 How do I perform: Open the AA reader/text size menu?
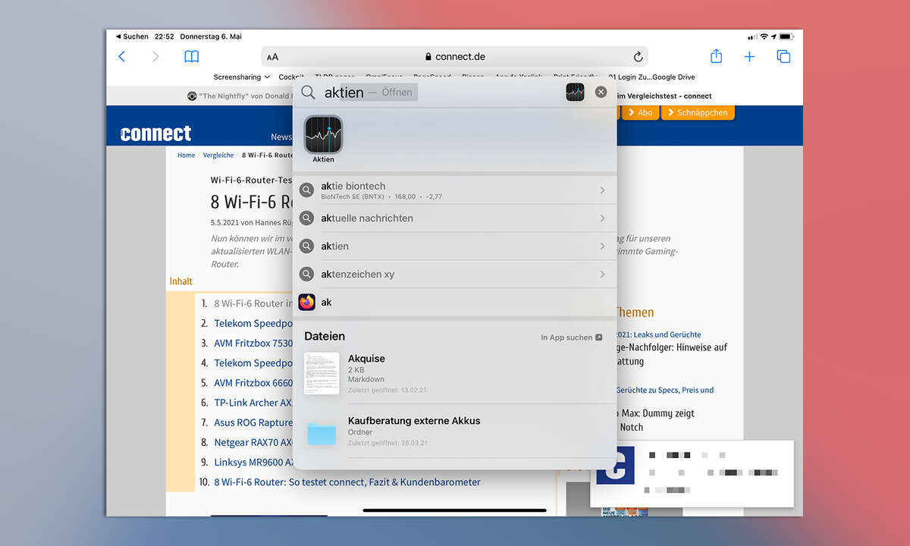coord(273,57)
